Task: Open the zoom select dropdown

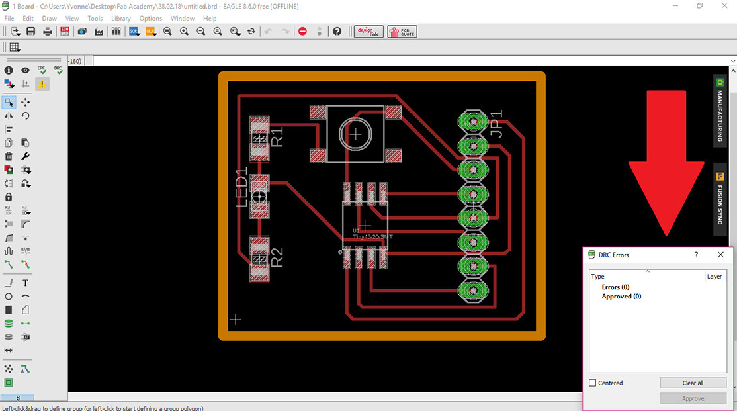Action: pos(236,32)
